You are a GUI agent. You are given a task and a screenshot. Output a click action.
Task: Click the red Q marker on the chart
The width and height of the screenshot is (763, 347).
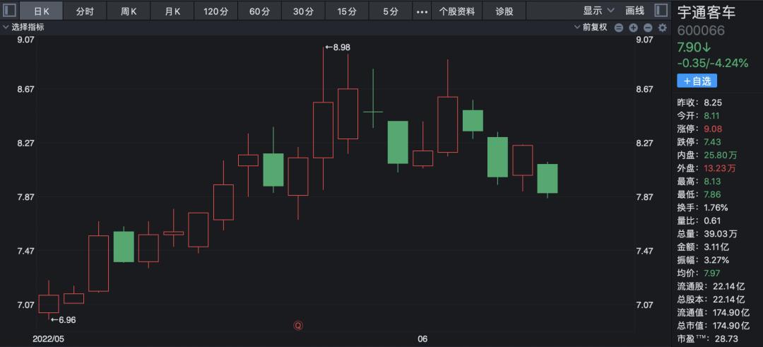pos(298,326)
